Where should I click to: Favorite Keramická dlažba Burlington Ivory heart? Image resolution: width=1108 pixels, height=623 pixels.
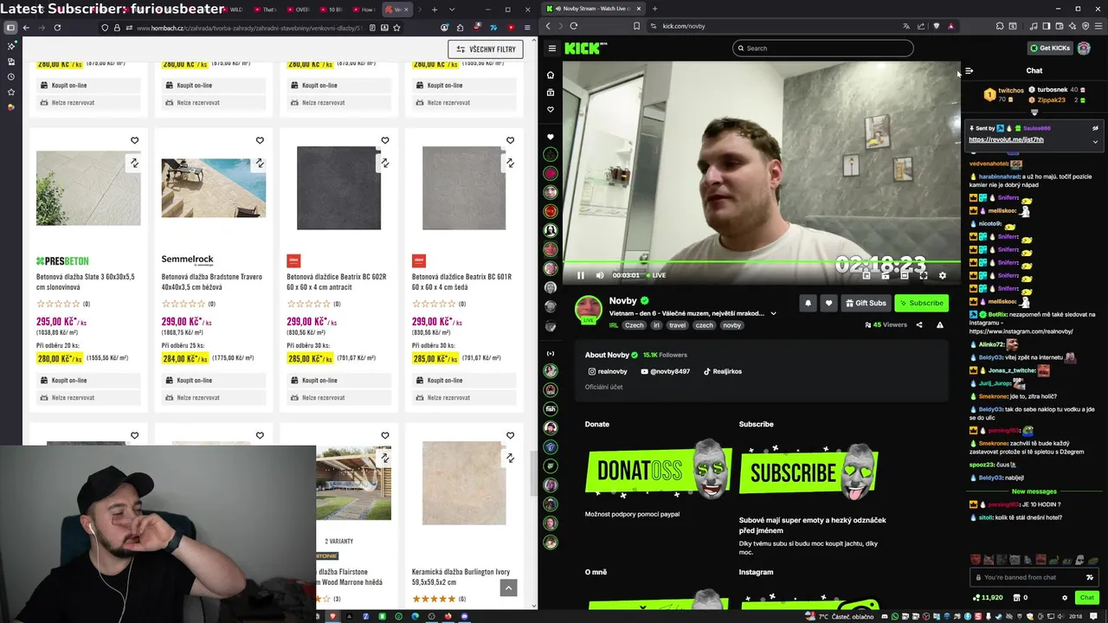(x=510, y=435)
